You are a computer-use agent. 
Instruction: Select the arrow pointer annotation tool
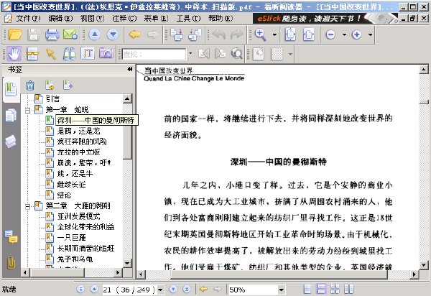pos(51,54)
